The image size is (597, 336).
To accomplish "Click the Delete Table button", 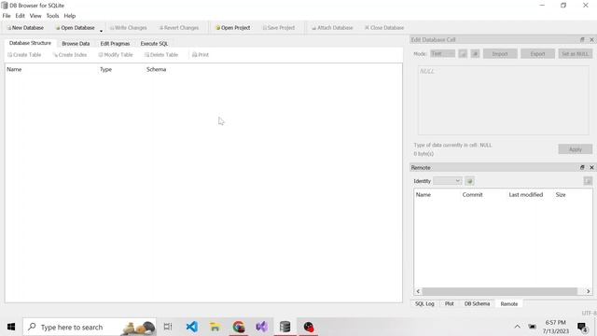I will click(x=161, y=55).
